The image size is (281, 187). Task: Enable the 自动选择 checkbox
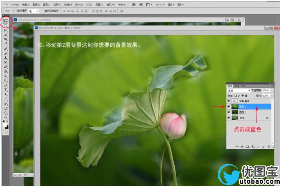[15, 11]
